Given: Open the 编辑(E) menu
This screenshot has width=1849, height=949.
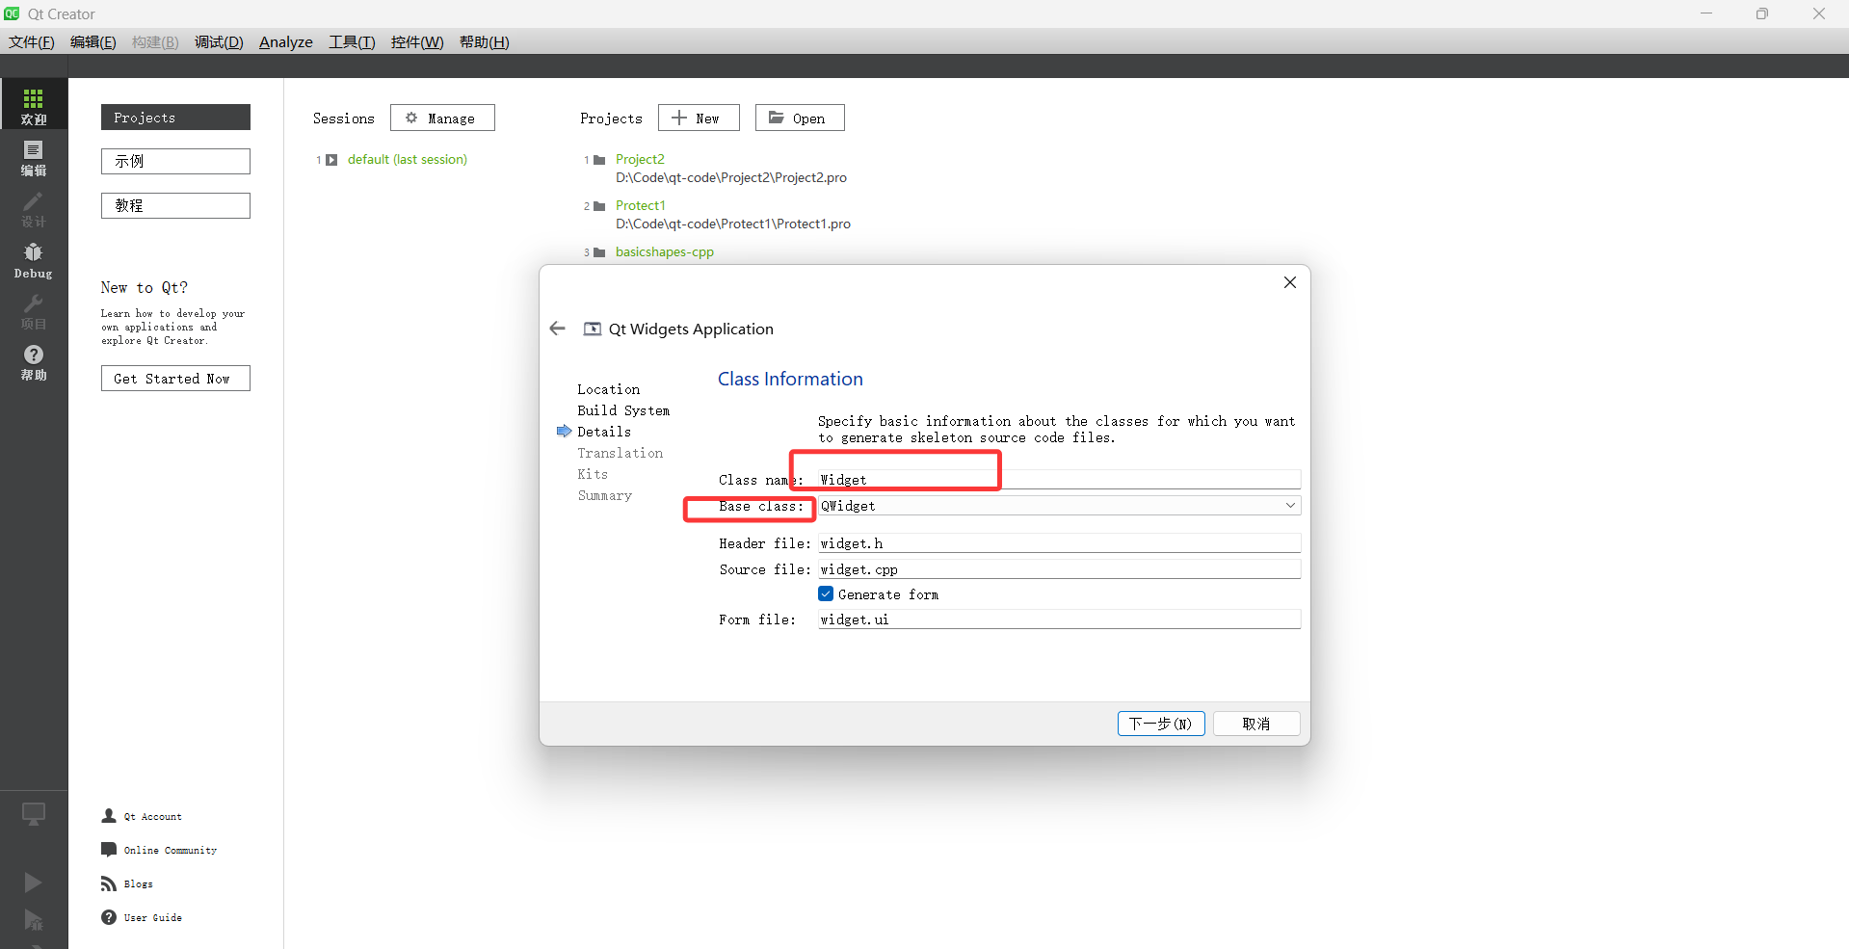Looking at the screenshot, I should click(x=93, y=41).
